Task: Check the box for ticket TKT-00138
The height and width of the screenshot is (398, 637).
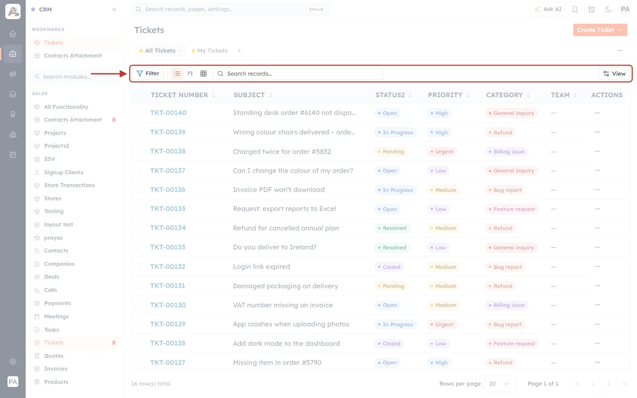Action: coord(138,151)
